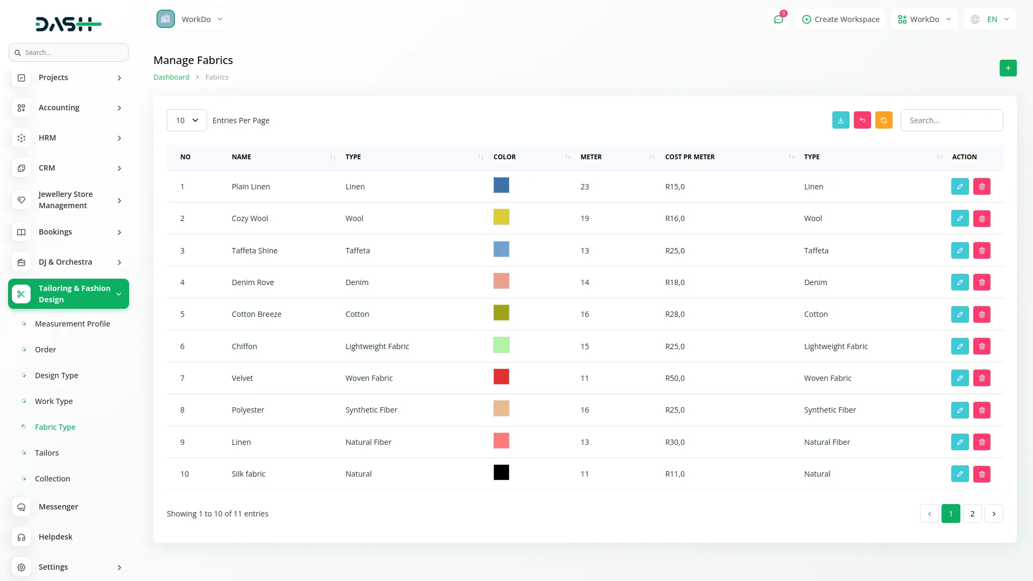Sort by Cost Pr Meter column arrows
This screenshot has width=1033, height=581.
(791, 157)
